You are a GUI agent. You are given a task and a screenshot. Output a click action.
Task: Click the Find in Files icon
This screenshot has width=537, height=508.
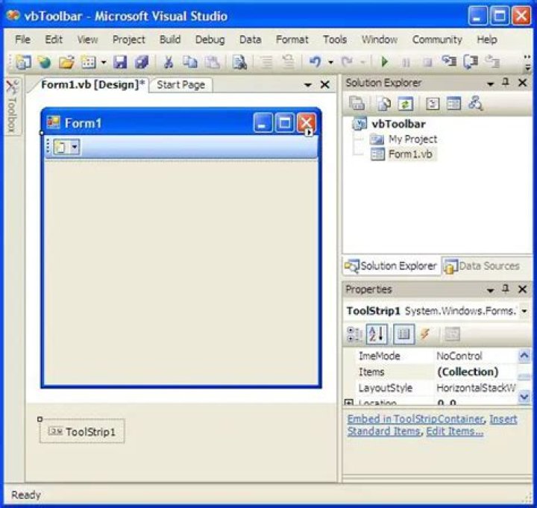tap(239, 62)
